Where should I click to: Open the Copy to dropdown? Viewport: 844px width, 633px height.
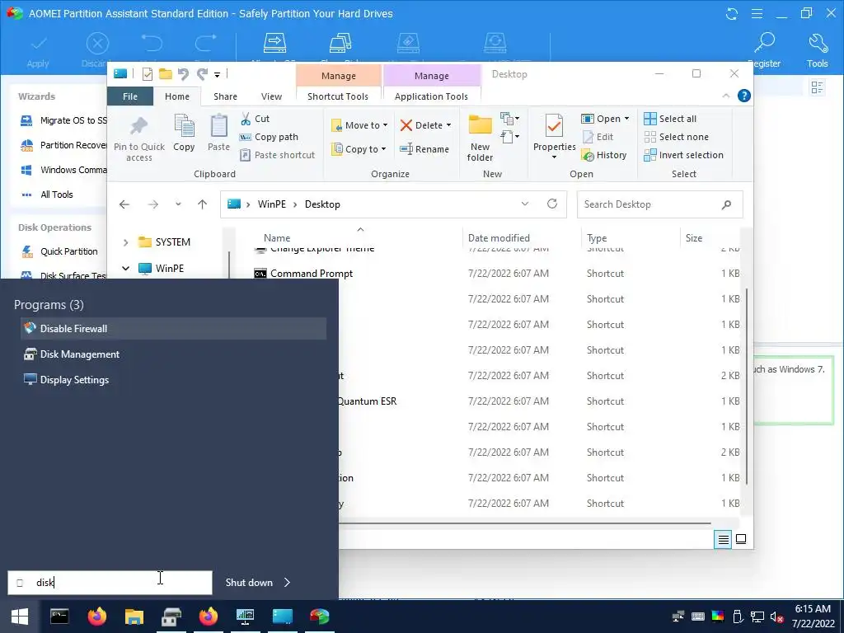tap(359, 149)
